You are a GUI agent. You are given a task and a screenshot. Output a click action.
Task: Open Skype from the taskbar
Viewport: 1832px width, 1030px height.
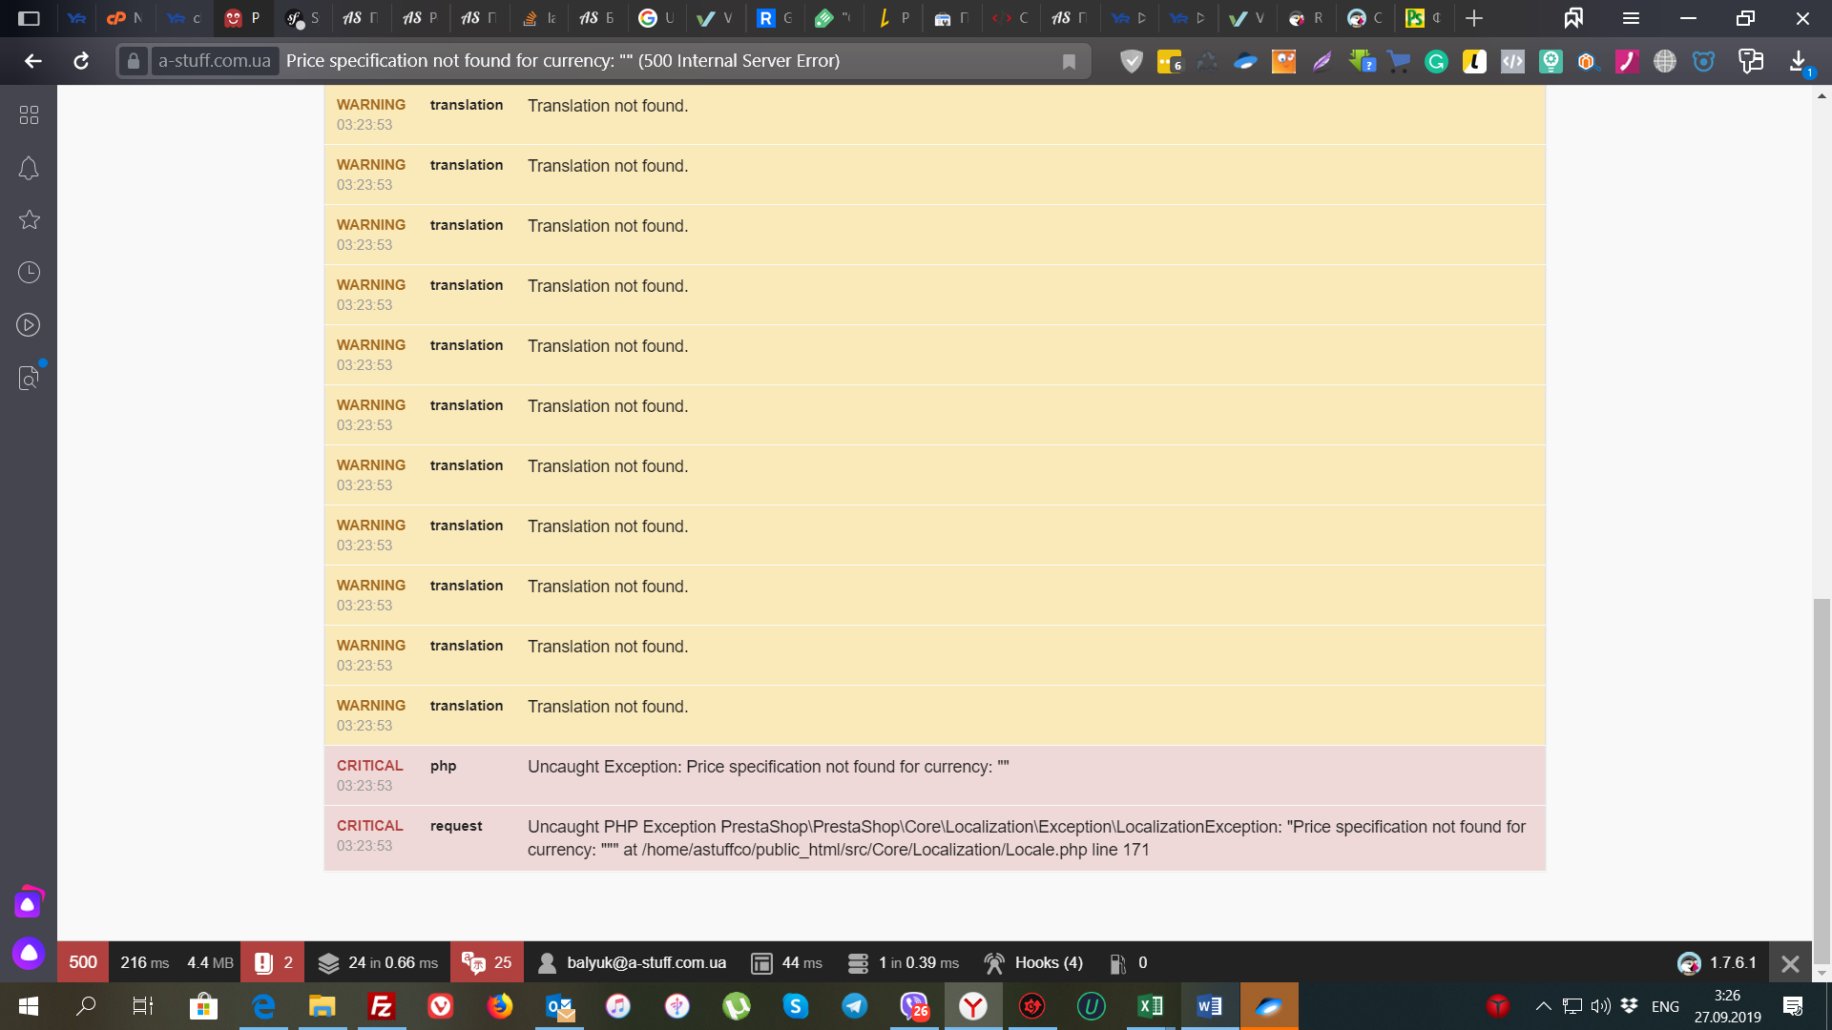pyautogui.click(x=796, y=1006)
